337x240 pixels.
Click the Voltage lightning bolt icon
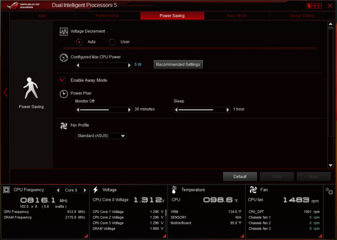(x=96, y=189)
